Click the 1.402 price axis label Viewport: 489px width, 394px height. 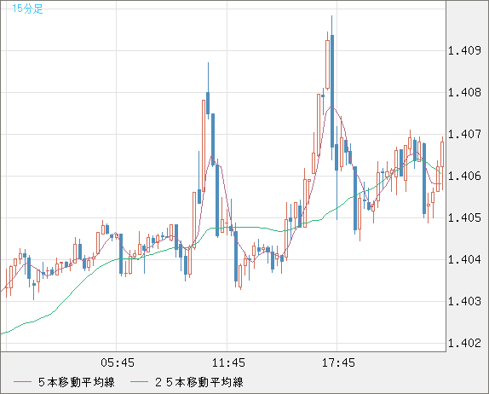pos(464,344)
